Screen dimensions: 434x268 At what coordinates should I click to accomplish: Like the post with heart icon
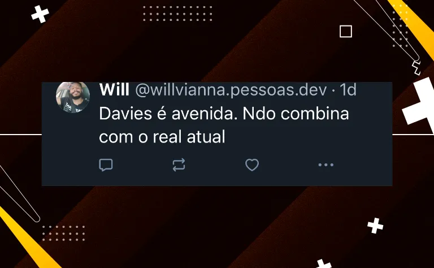pyautogui.click(x=252, y=165)
